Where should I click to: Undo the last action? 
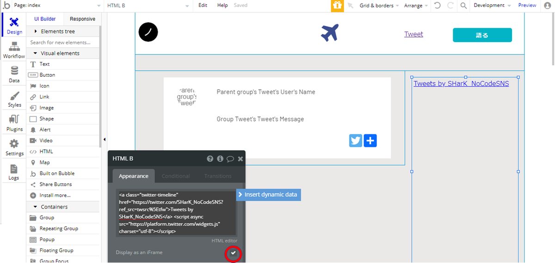437,6
